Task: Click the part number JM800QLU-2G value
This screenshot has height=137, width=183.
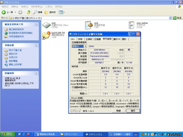Action: pyautogui.click(x=100, y=59)
